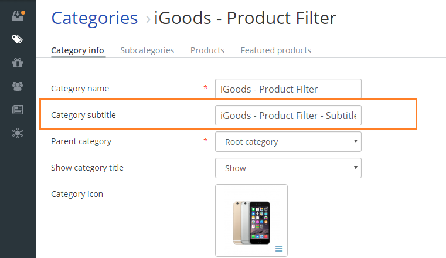
Task: Open the gift promotions sidebar icon
Action: (18, 63)
